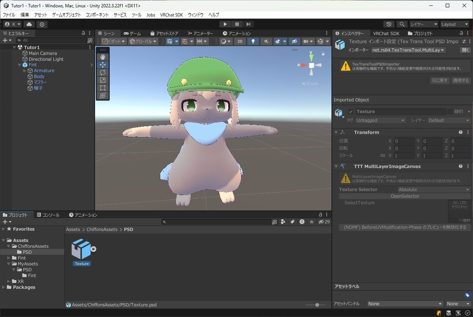Open the レイヤー layers dropdown in toolbar
This screenshot has width=473, height=317.
pyautogui.click(x=424, y=24)
